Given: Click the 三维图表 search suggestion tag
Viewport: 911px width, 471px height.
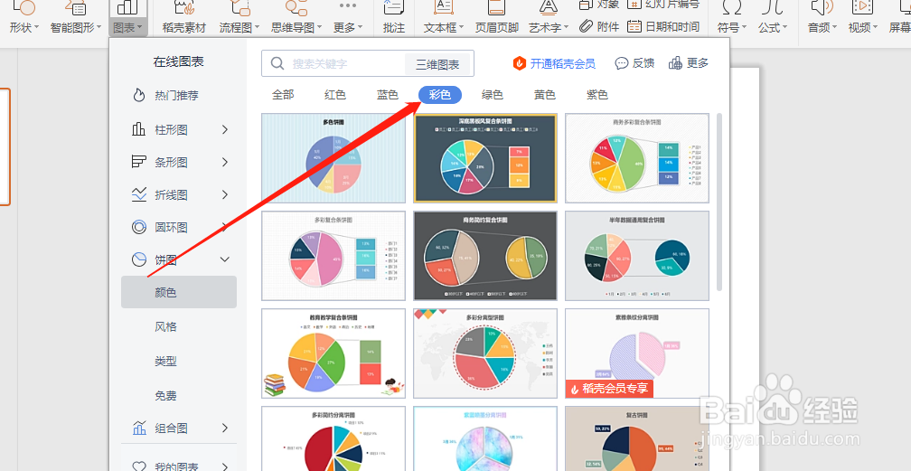Looking at the screenshot, I should [437, 64].
